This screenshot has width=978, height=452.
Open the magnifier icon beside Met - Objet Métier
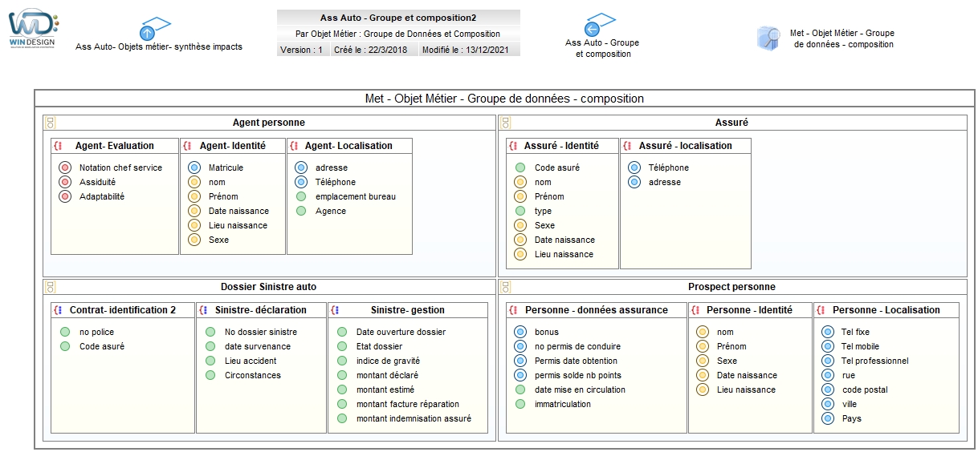point(768,38)
